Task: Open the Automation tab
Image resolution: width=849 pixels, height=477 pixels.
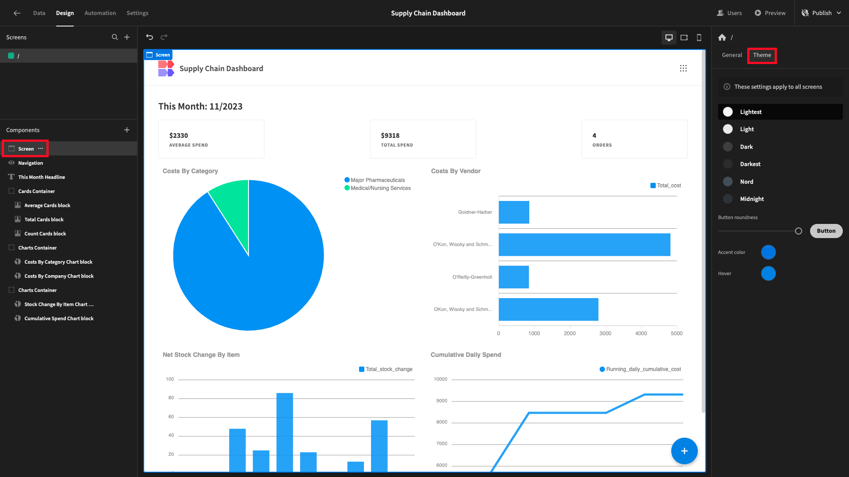Action: pos(100,13)
